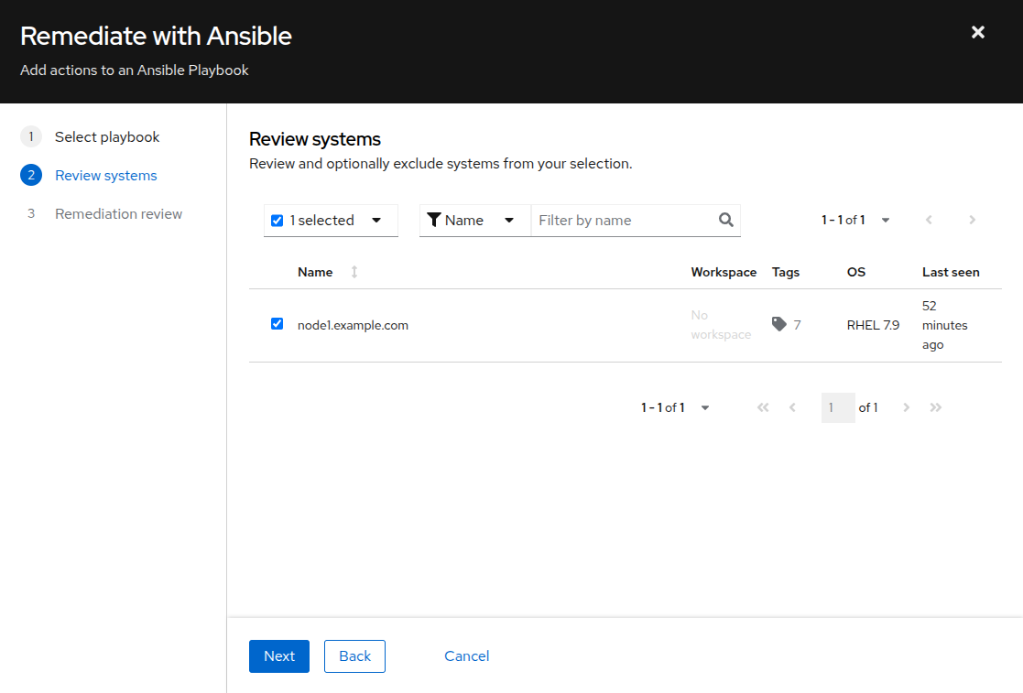Image resolution: width=1023 pixels, height=693 pixels.
Task: Click top next page chevron
Action: coord(972,221)
